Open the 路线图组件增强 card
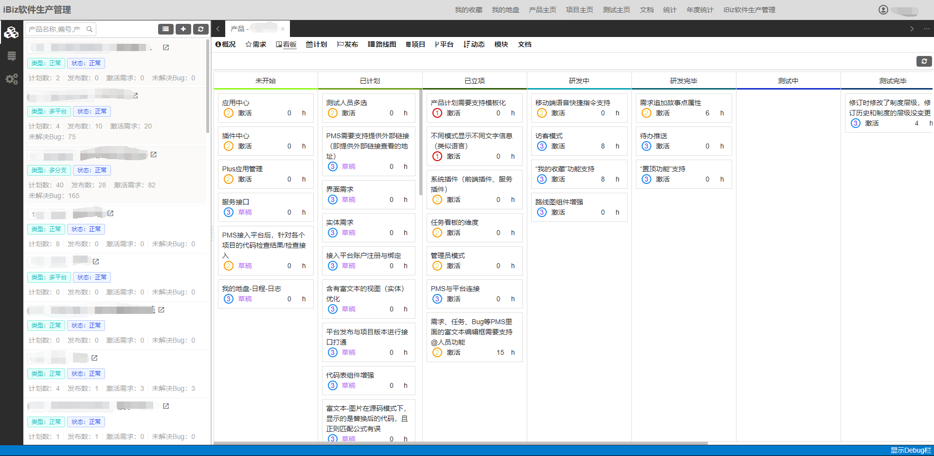The image size is (934, 456). (x=579, y=207)
